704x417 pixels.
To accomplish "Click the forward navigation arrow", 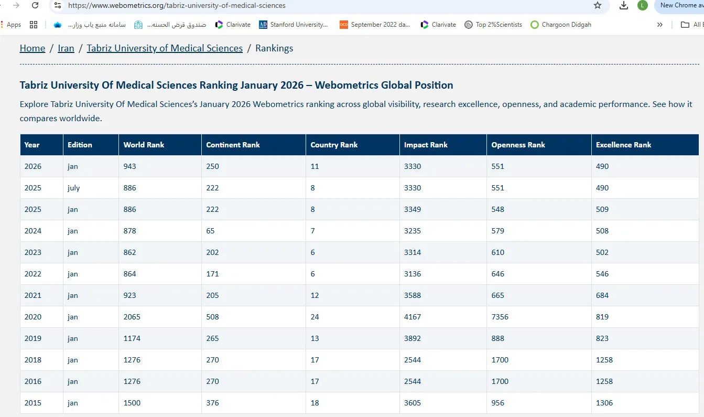I will tap(16, 5).
